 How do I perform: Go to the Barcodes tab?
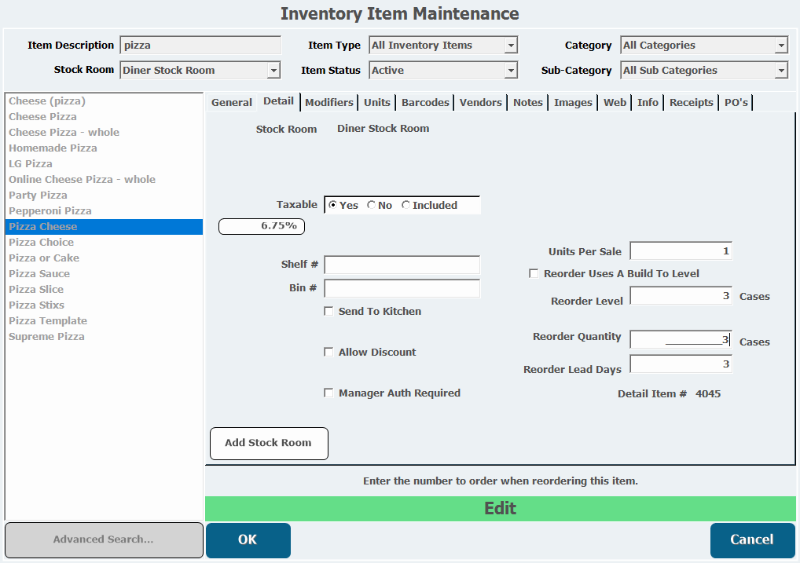point(425,102)
